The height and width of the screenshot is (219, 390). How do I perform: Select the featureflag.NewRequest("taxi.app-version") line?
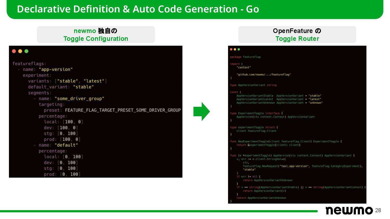(x=303, y=166)
